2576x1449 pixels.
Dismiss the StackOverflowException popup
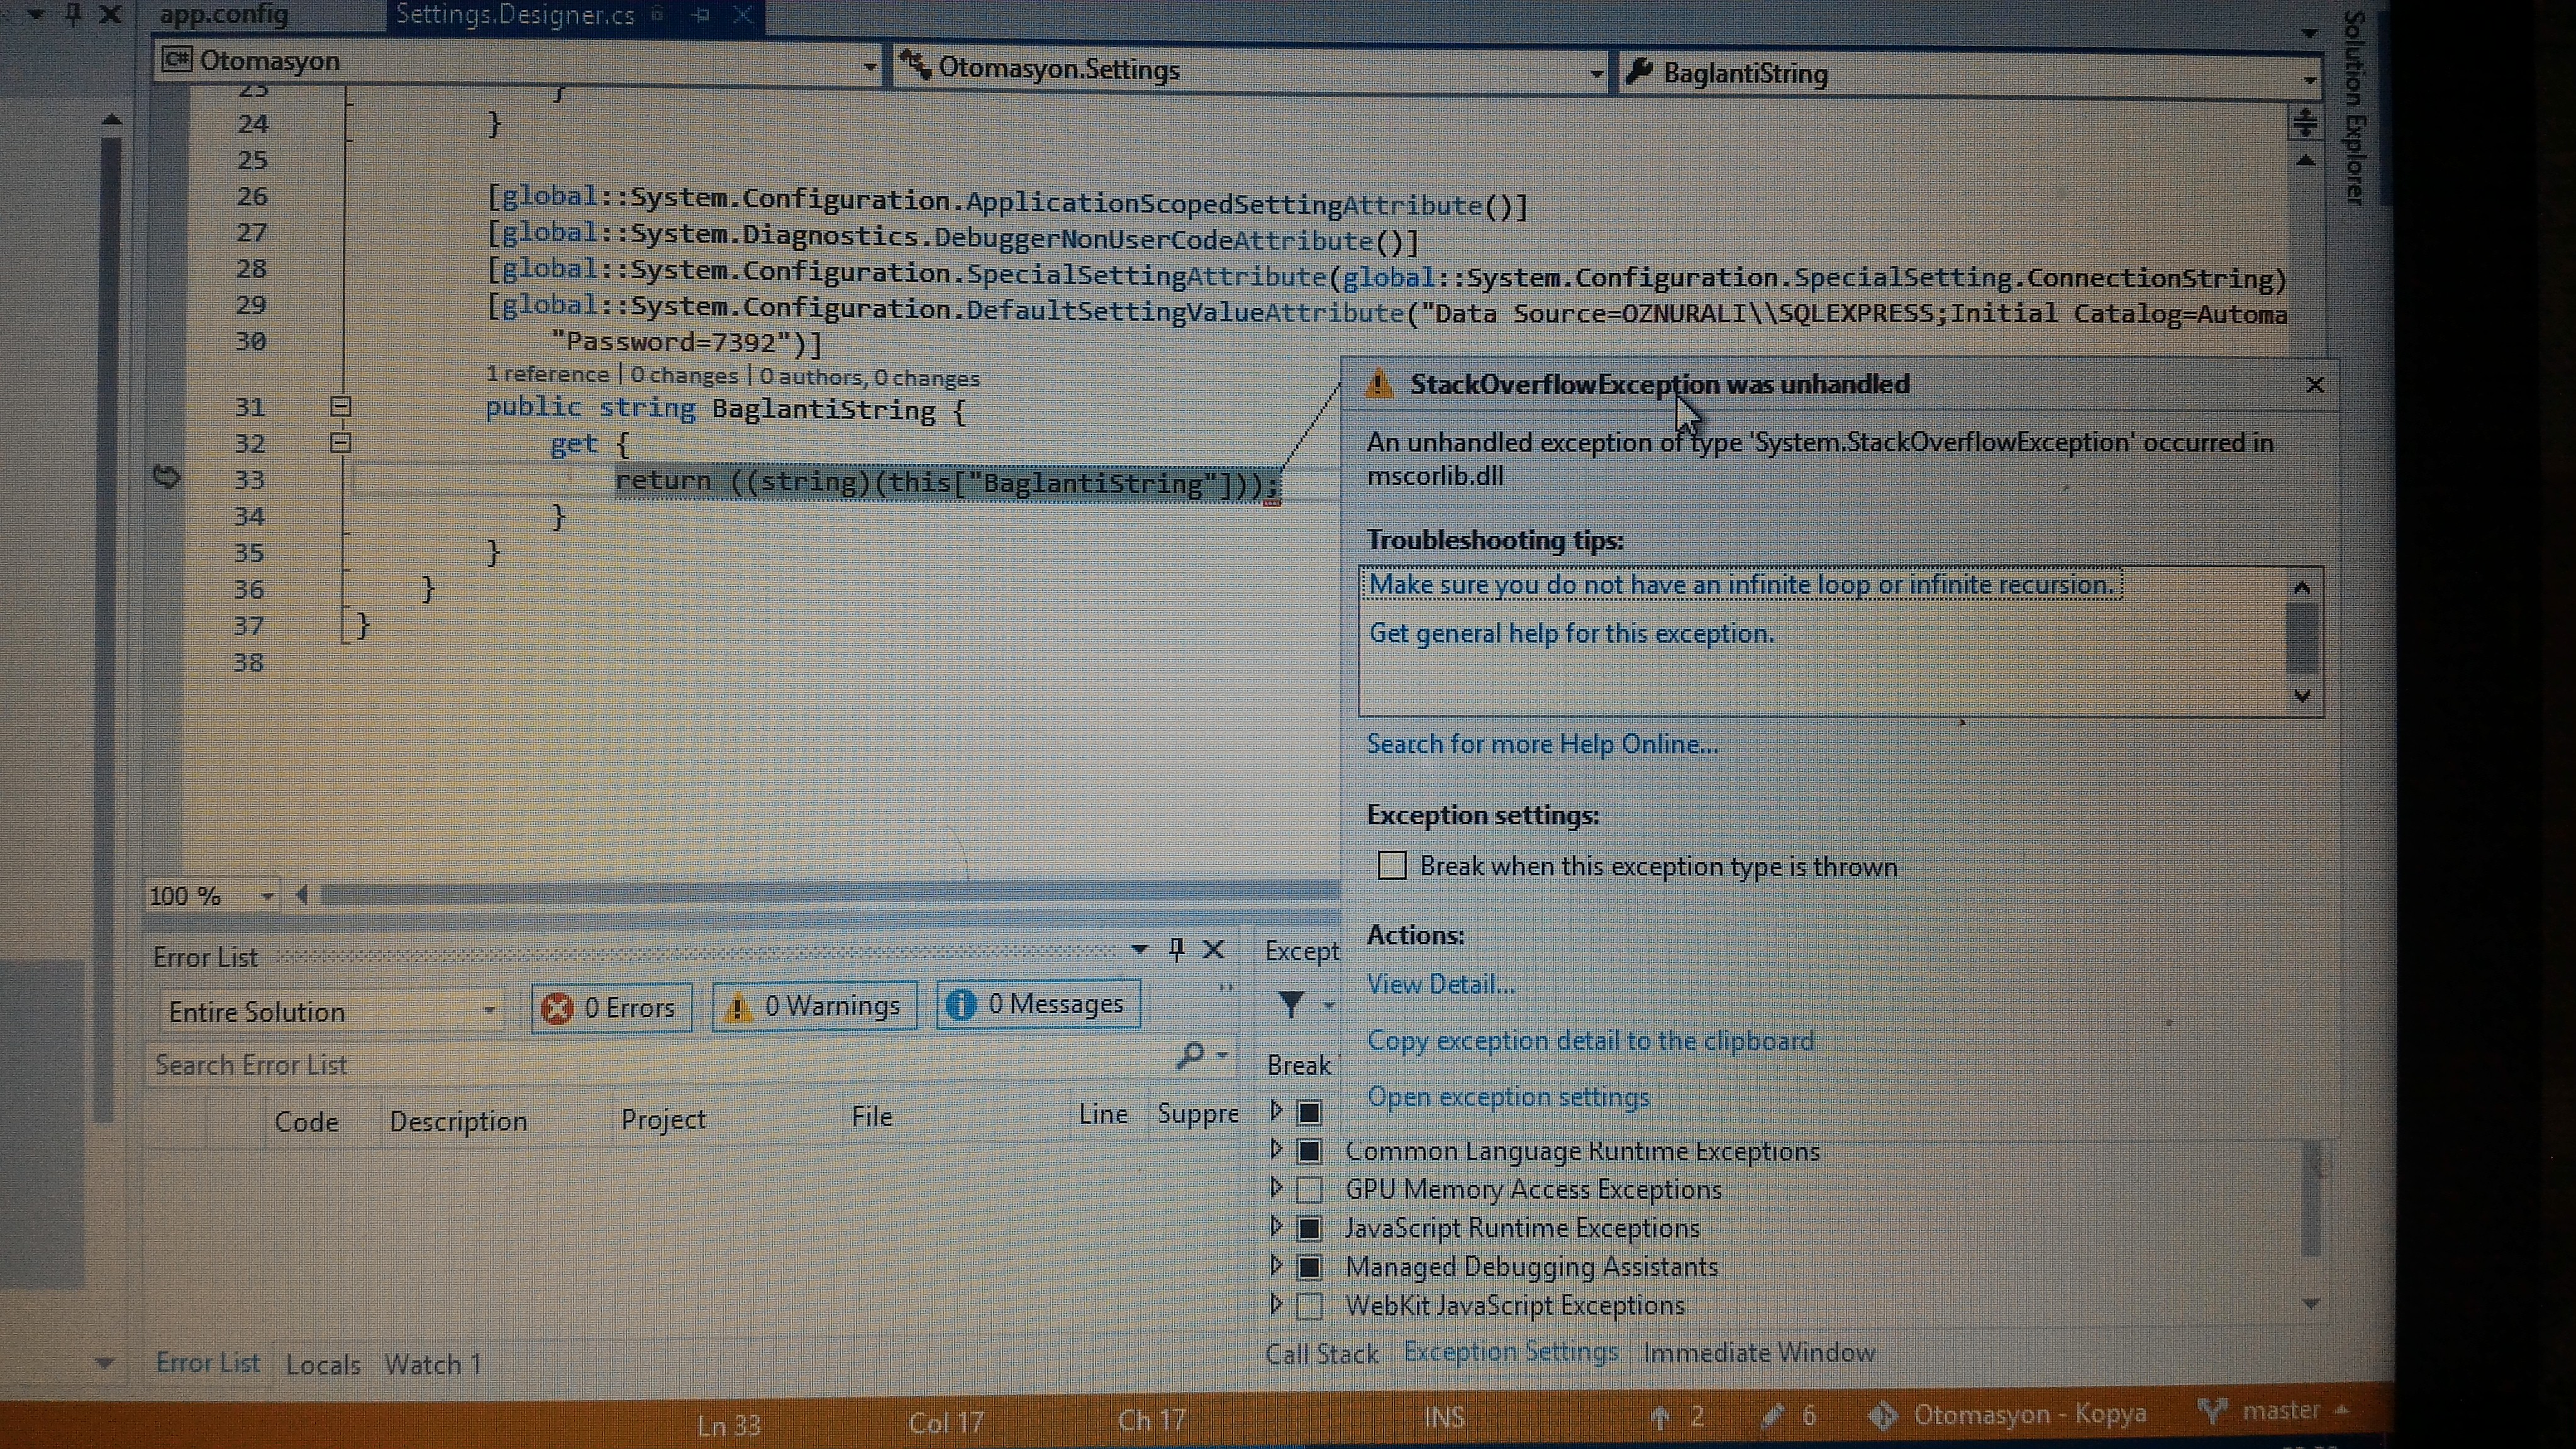2314,385
